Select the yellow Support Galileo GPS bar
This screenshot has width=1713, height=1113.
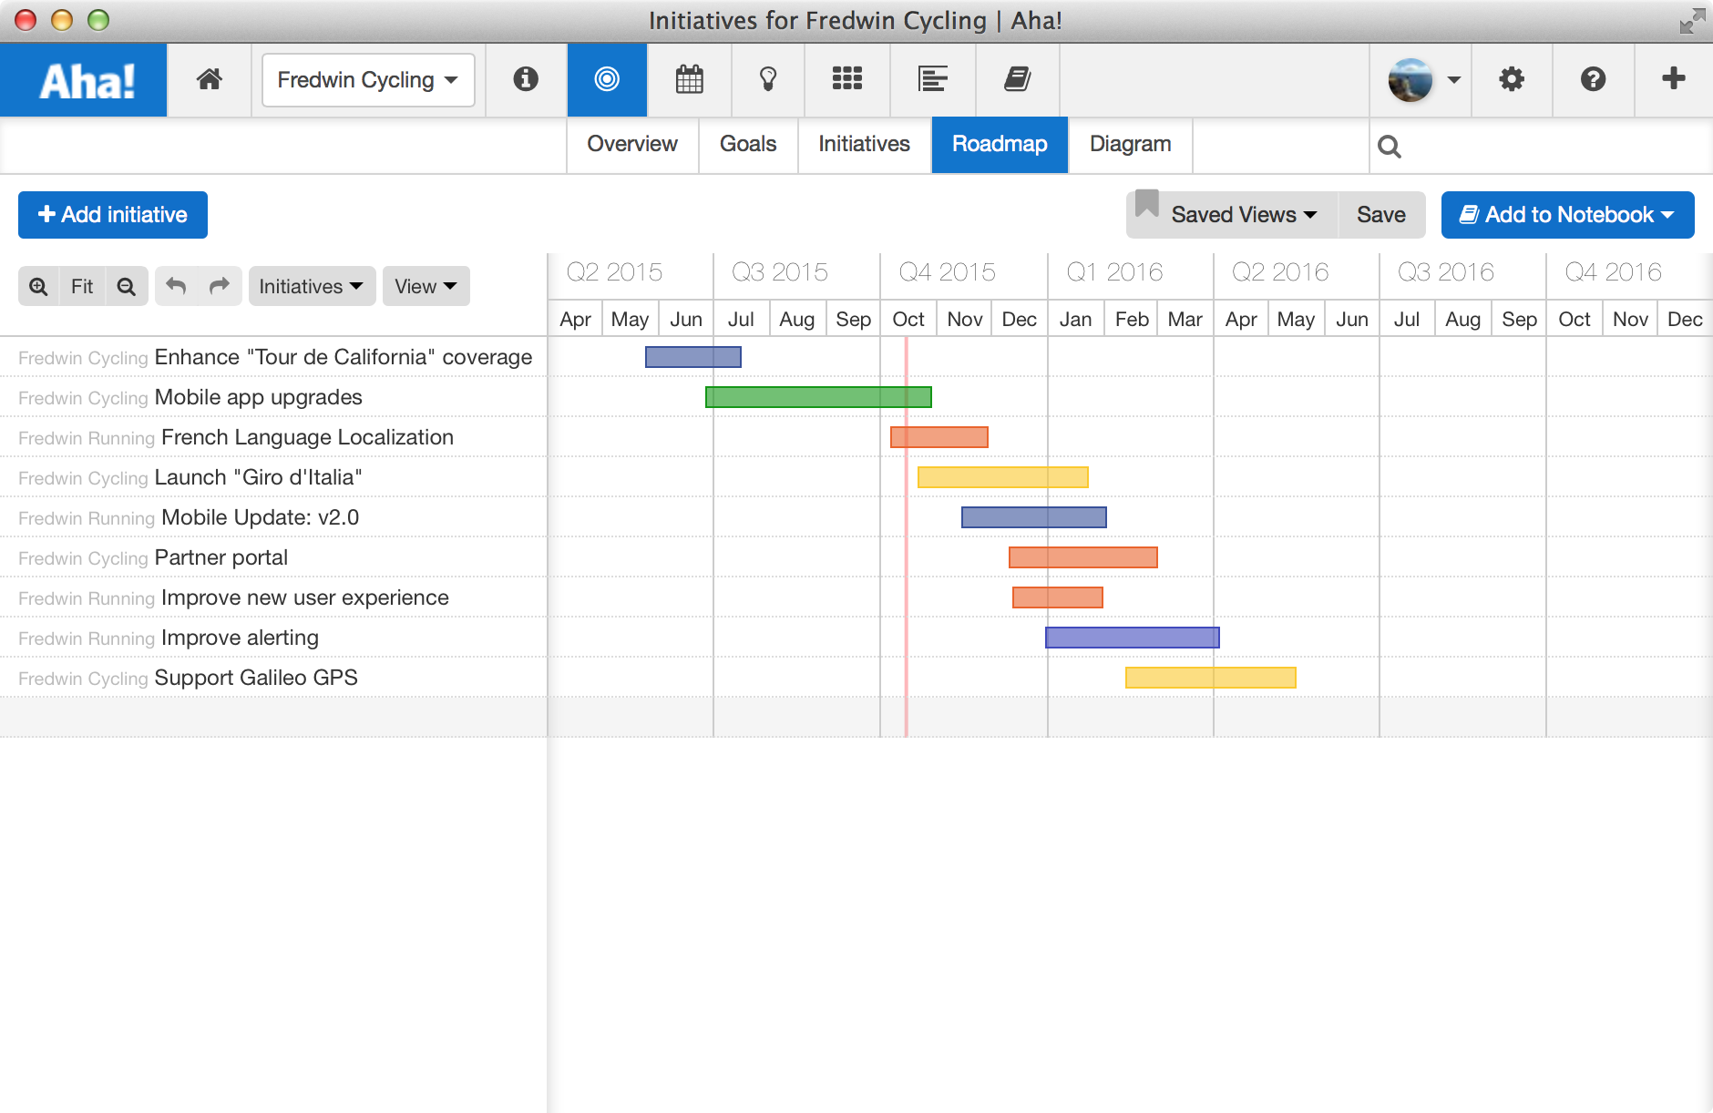(x=1211, y=678)
